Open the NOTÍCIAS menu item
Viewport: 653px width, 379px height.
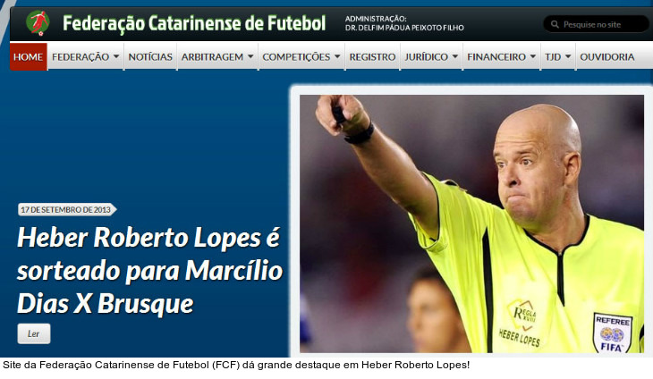point(150,56)
